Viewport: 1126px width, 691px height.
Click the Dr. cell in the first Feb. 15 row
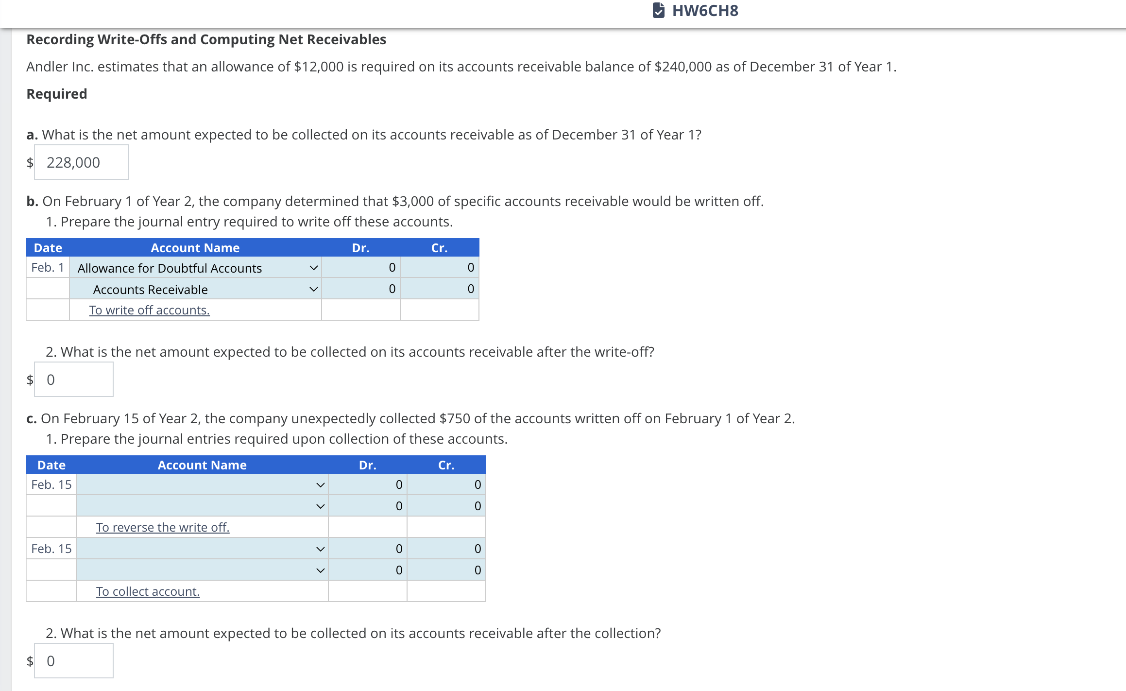point(367,484)
